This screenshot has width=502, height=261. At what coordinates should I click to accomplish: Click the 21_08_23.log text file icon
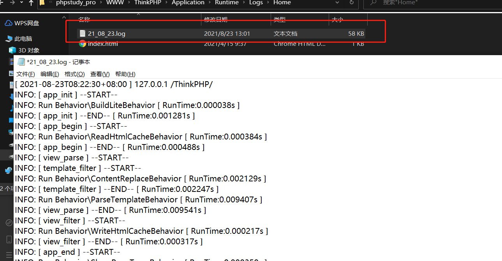point(82,33)
